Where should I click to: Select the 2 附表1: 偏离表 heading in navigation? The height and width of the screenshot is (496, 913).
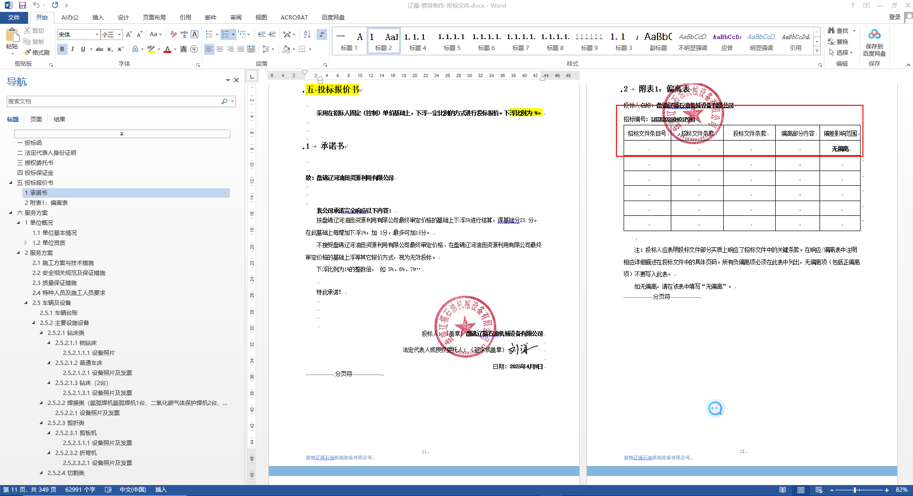(46, 203)
